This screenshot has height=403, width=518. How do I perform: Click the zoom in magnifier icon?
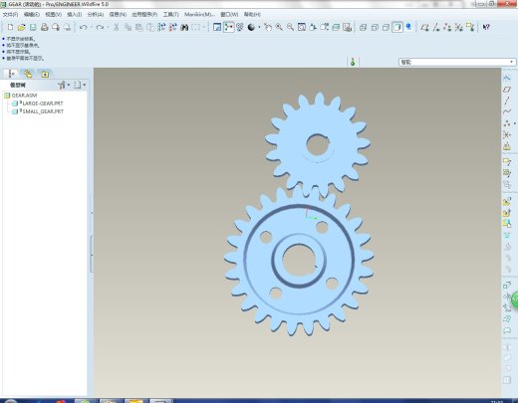(279, 27)
